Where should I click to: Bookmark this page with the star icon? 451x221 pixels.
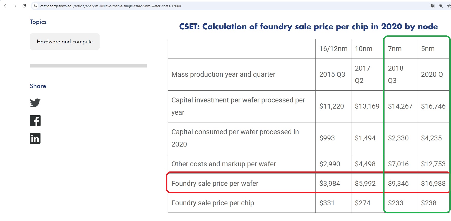pyautogui.click(x=449, y=6)
